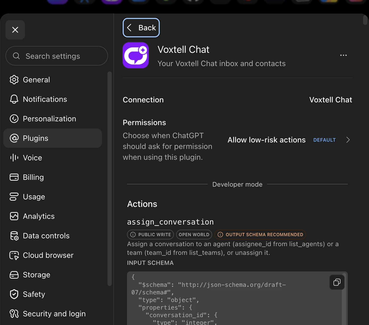Image resolution: width=369 pixels, height=325 pixels.
Task: Click the sidebar scrollbar
Action: 110,179
